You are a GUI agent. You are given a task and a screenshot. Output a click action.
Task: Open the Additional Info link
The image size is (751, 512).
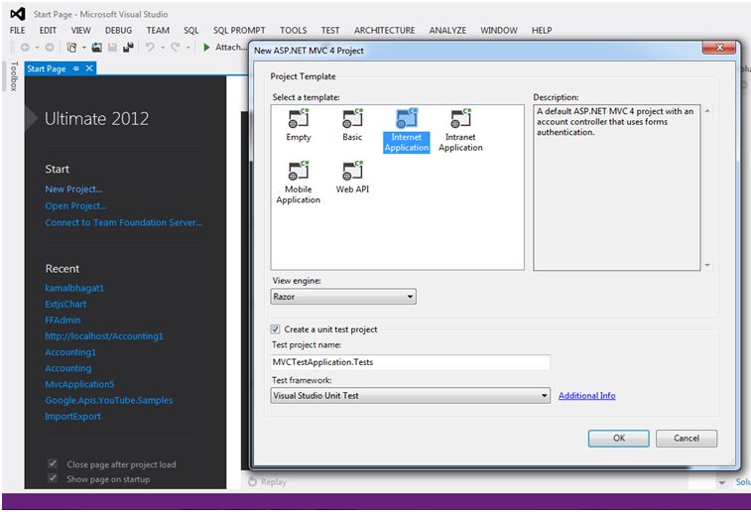pyautogui.click(x=586, y=396)
